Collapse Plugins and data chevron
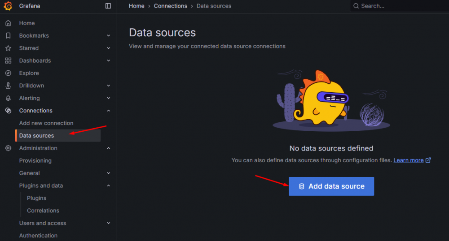The image size is (449, 241). tap(109, 185)
